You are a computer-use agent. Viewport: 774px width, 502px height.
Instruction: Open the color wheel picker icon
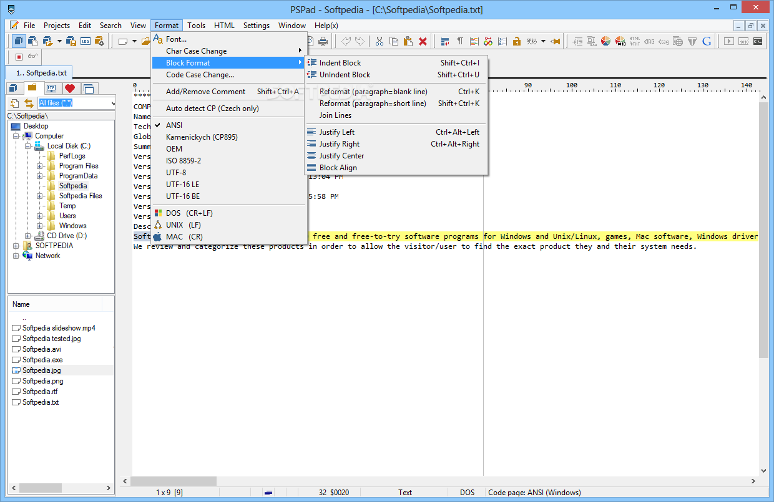click(x=605, y=41)
